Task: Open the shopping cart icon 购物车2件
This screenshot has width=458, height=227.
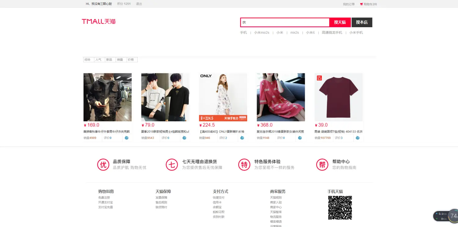Action: pyautogui.click(x=369, y=4)
